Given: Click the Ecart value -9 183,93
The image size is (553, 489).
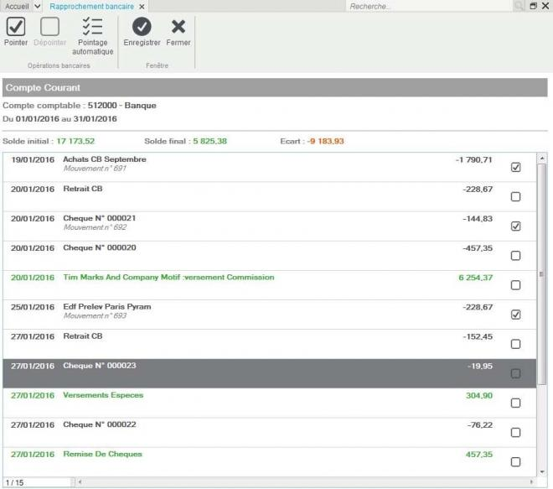Looking at the screenshot, I should pyautogui.click(x=325, y=141).
